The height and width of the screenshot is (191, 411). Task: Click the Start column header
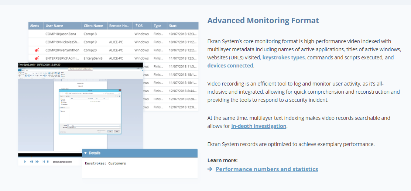(183, 26)
